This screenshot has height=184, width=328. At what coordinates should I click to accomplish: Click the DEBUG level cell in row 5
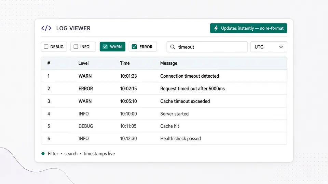click(x=86, y=126)
